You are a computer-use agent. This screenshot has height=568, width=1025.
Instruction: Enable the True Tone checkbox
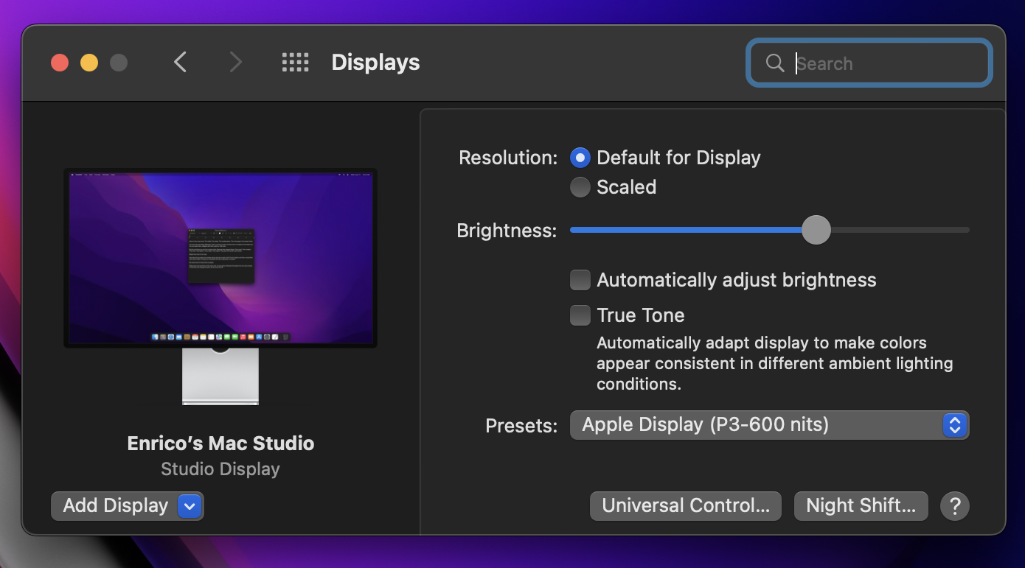pyautogui.click(x=580, y=315)
